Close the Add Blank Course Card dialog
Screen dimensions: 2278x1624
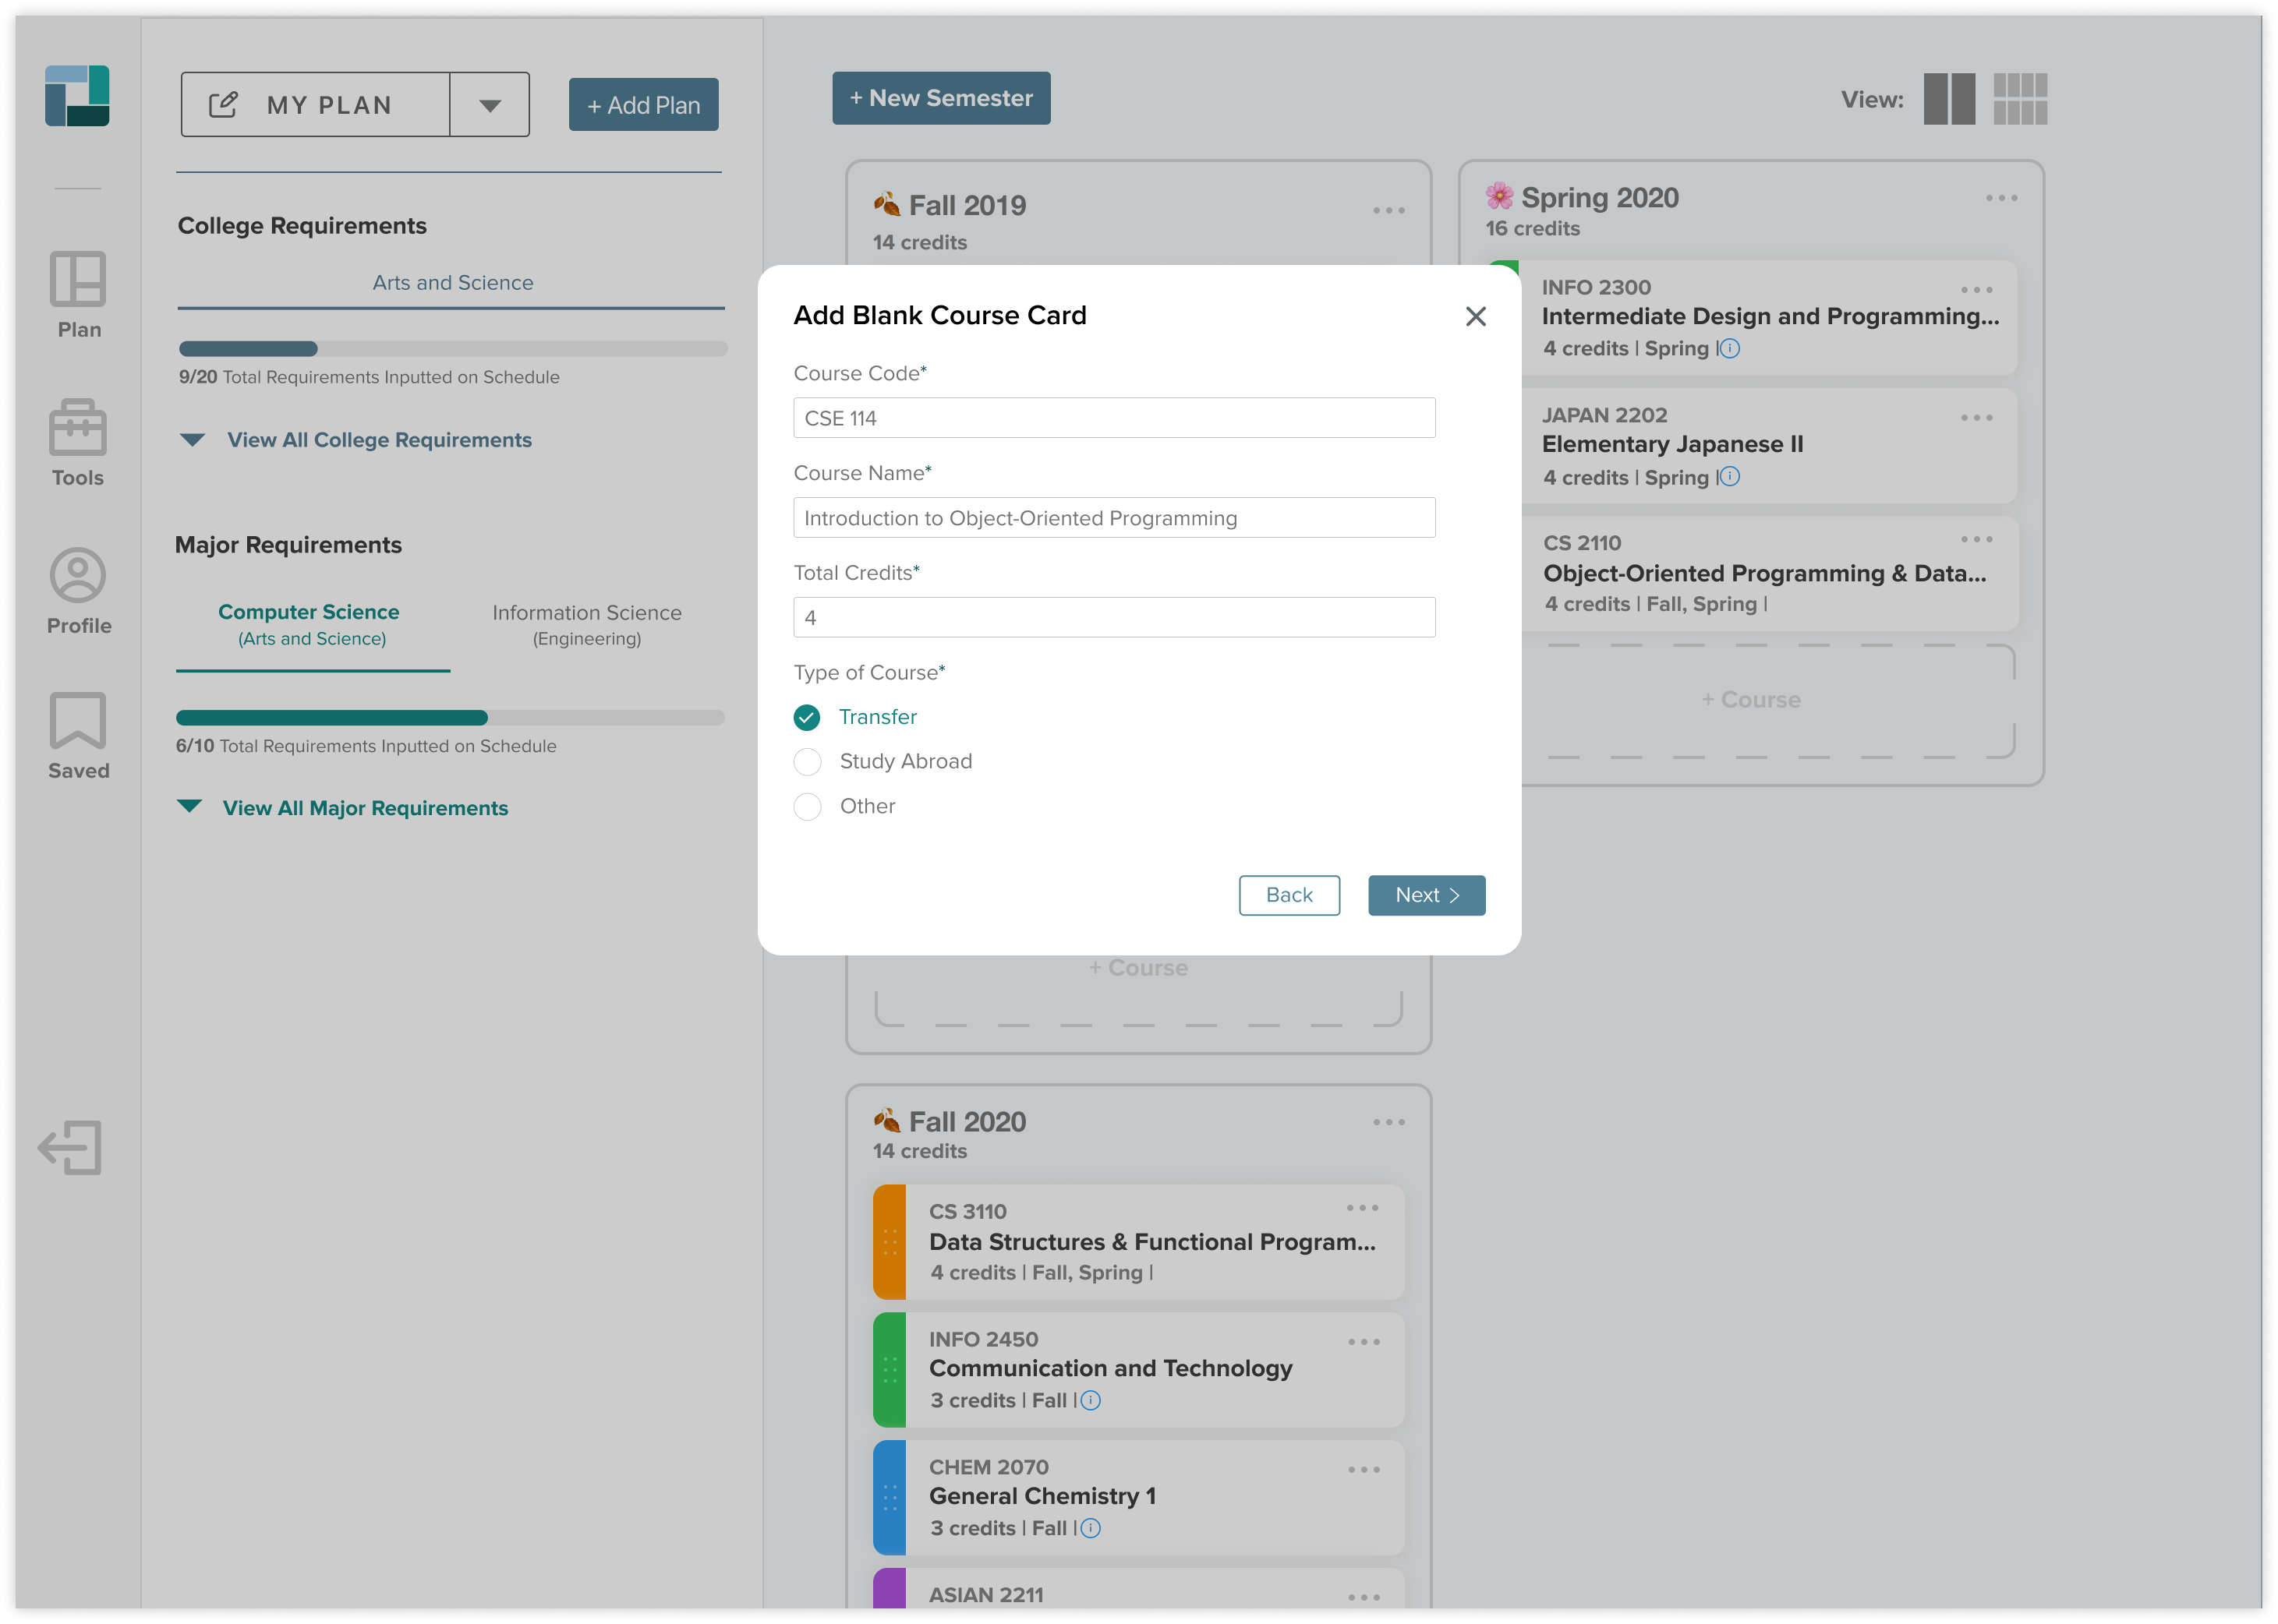[x=1475, y=317]
